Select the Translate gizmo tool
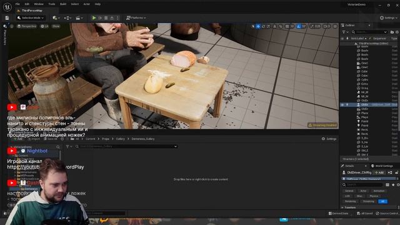This screenshot has height=225, width=400. point(258,26)
